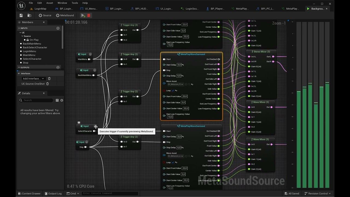Screen dimensions: 350x197
Task: Select the Trigger Any (3) node title
Action: [x=130, y=25]
